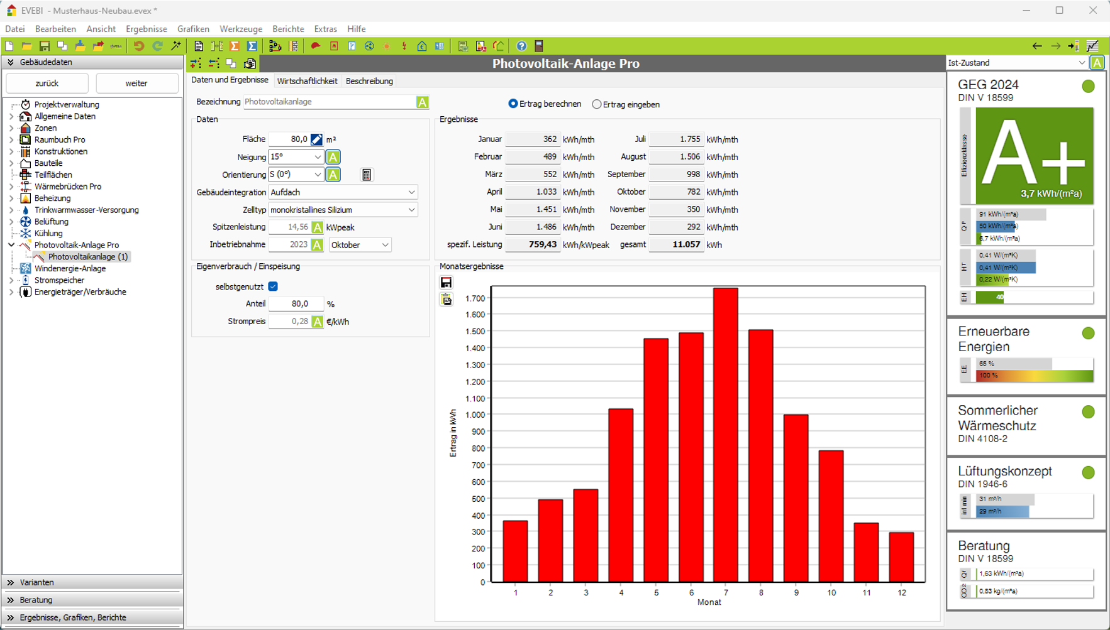This screenshot has height=630, width=1110.
Task: Select Stromspeicher in the tree
Action: coord(59,280)
